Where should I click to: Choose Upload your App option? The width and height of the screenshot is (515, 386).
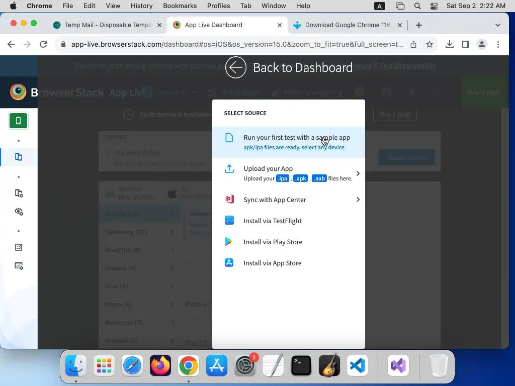pos(288,173)
